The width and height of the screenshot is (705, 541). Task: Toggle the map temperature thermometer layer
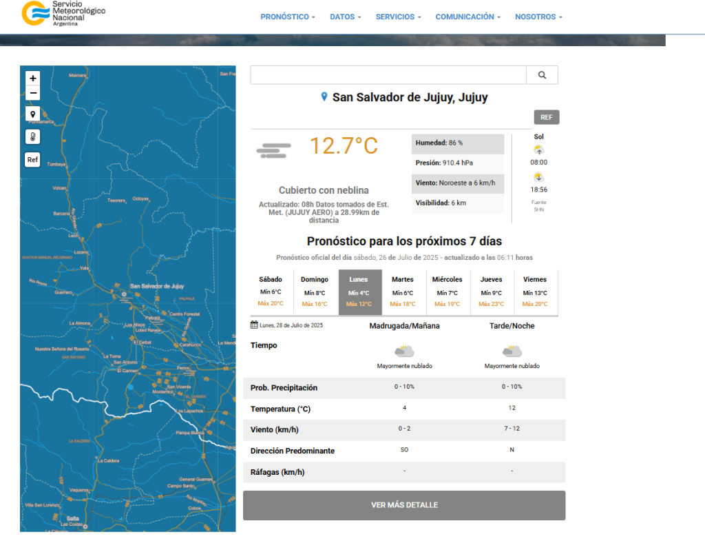[x=33, y=136]
